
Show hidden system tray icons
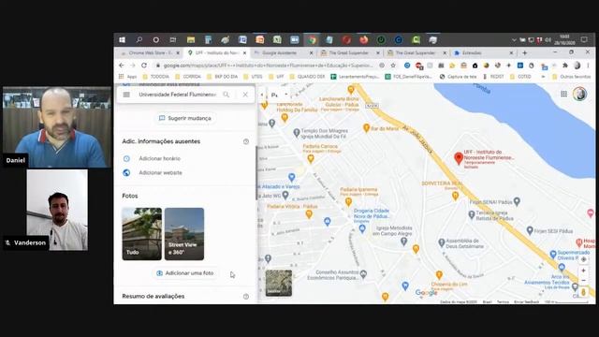point(514,39)
